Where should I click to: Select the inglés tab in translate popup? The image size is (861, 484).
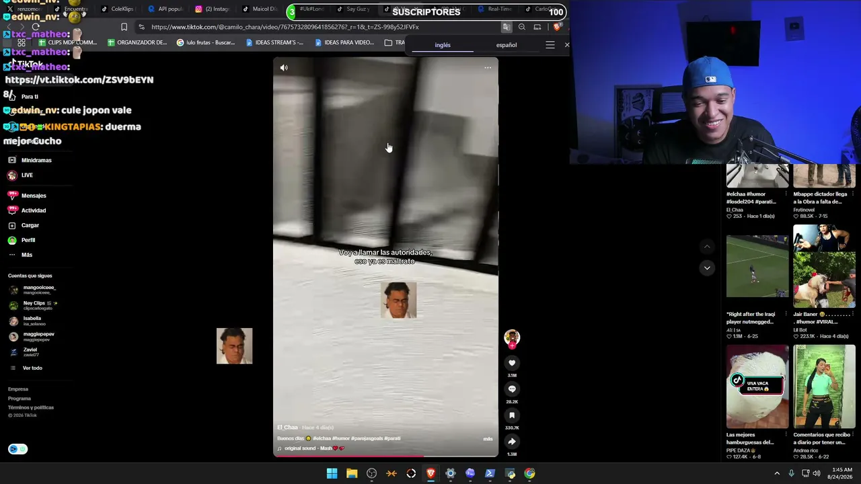pyautogui.click(x=443, y=45)
